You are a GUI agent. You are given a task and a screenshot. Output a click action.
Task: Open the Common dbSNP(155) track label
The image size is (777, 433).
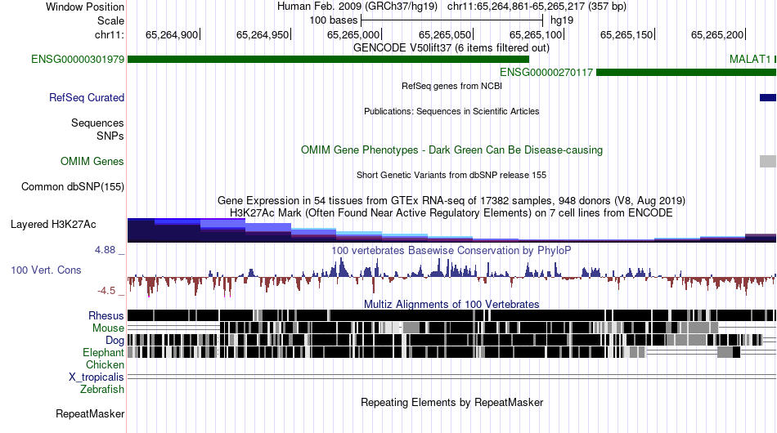pyautogui.click(x=73, y=187)
